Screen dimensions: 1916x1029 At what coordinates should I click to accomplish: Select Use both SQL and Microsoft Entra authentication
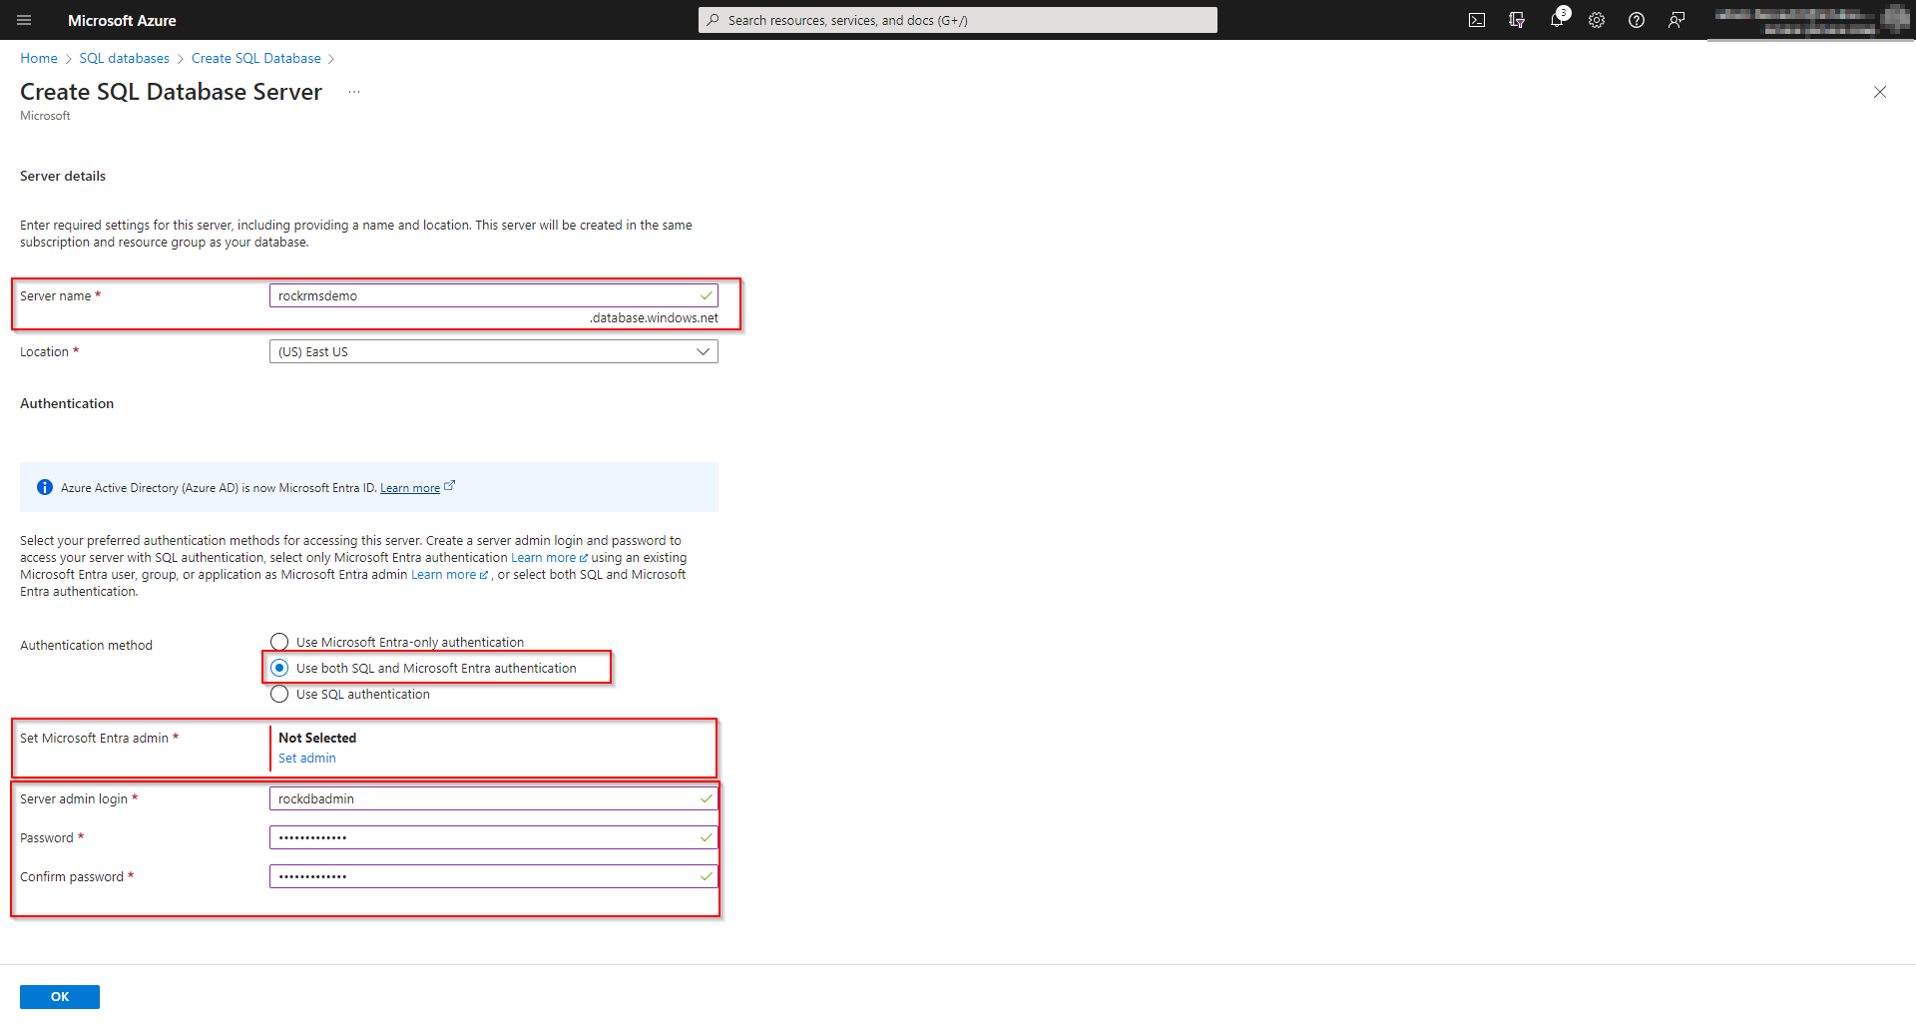coord(279,668)
